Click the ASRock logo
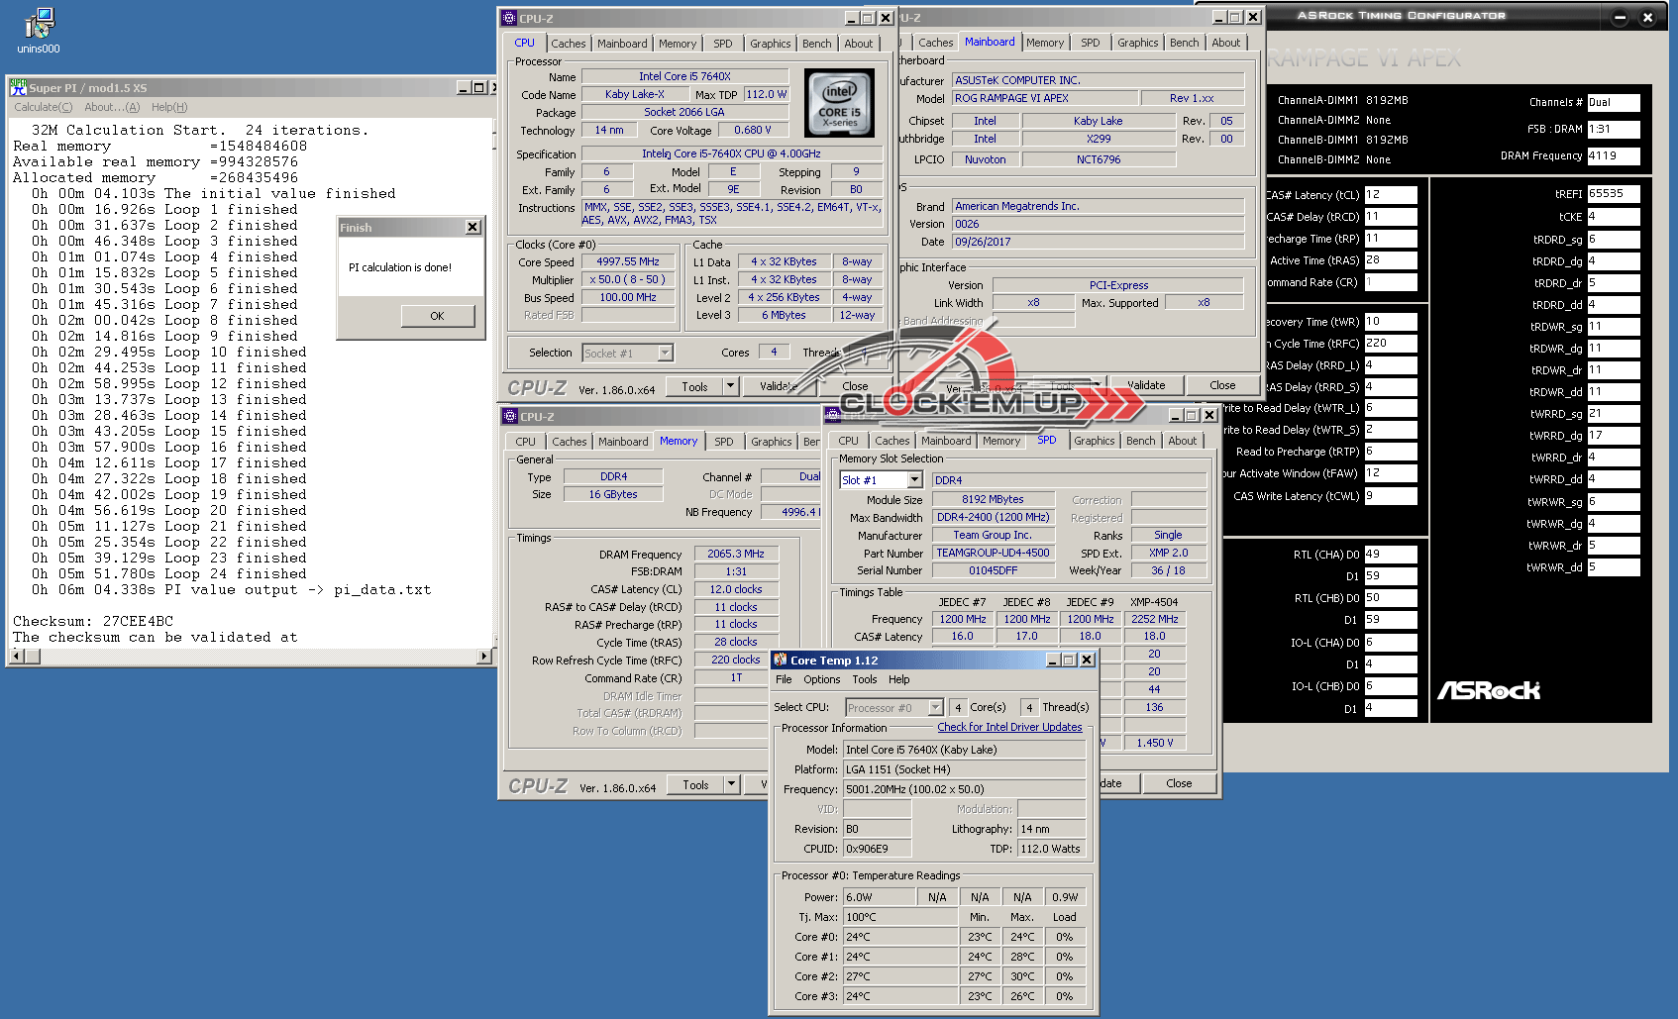 (1488, 690)
